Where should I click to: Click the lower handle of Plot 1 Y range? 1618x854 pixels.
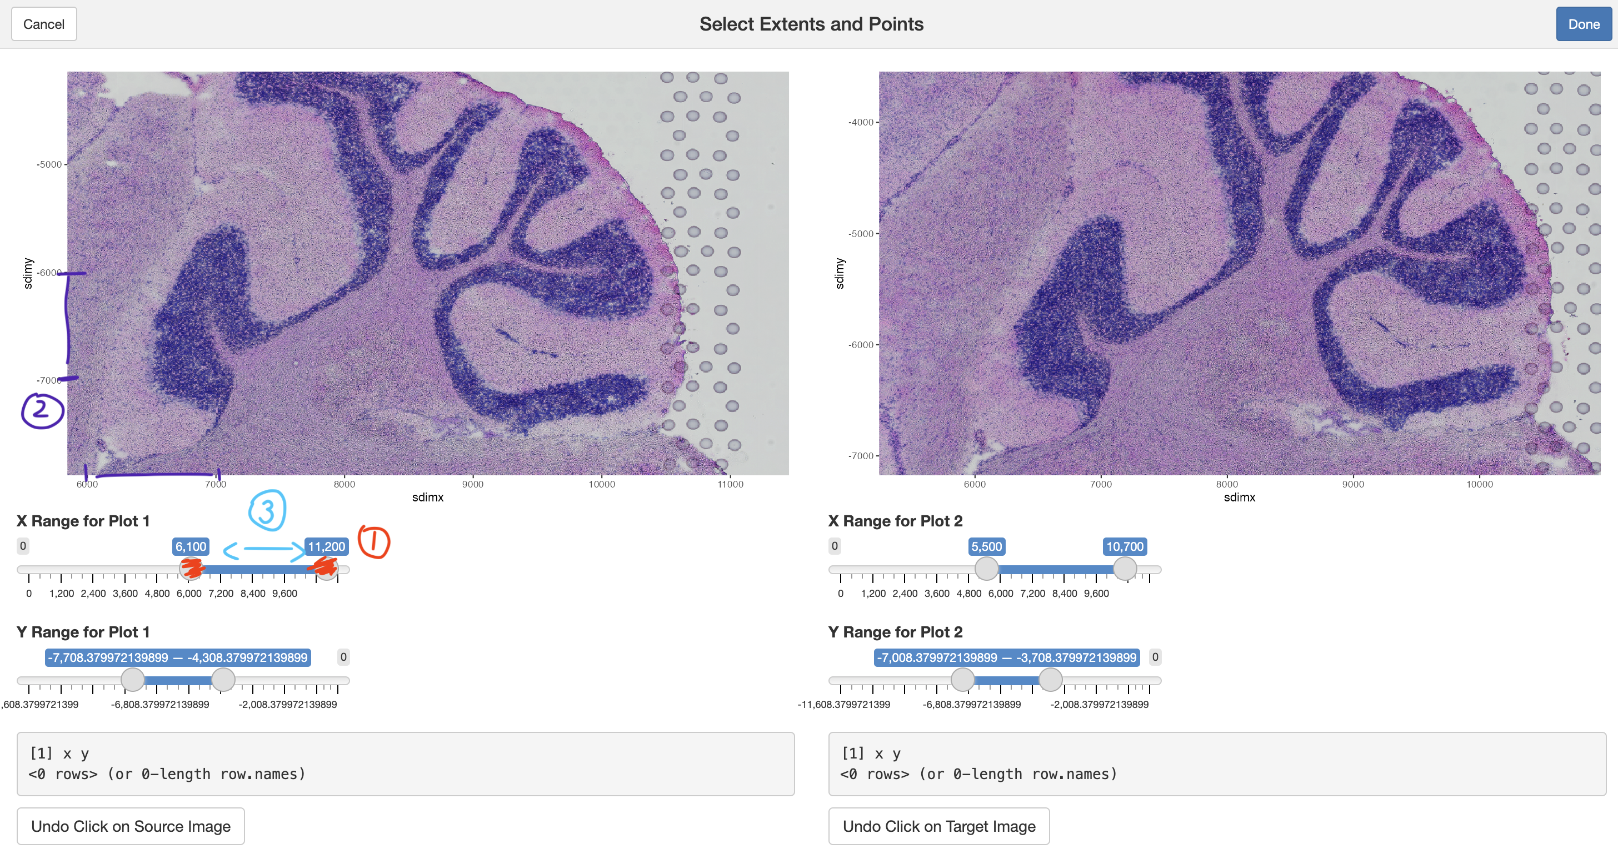133,680
